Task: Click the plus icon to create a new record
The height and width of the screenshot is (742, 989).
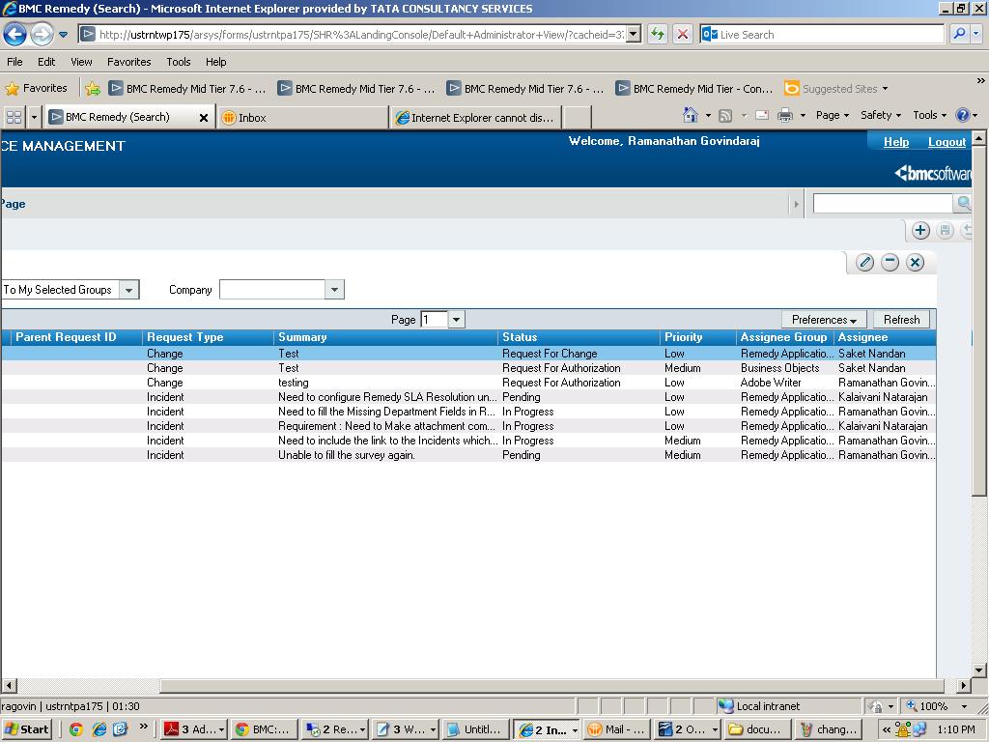Action: click(920, 231)
